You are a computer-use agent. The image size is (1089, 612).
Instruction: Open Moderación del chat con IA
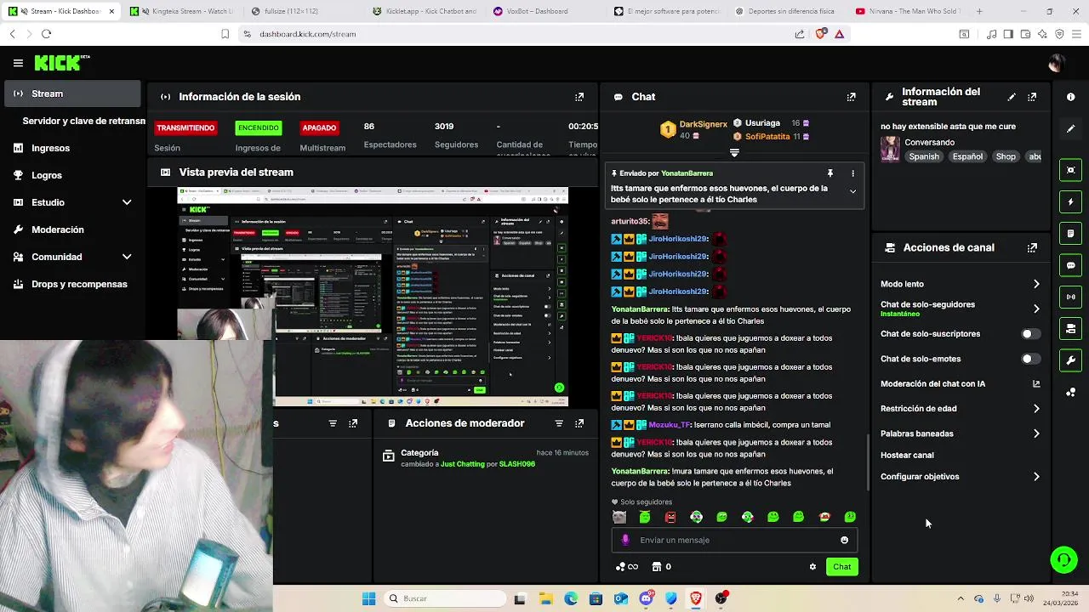960,384
